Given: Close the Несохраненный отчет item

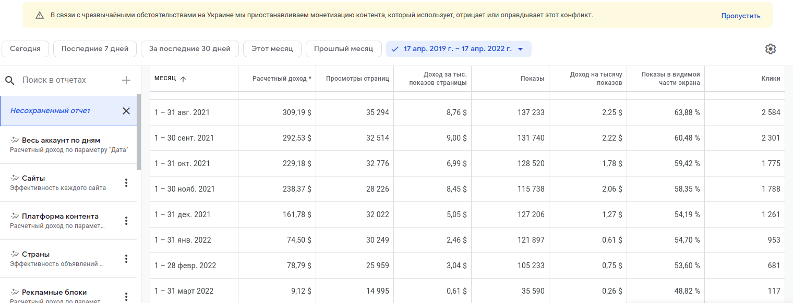Looking at the screenshot, I should [126, 110].
